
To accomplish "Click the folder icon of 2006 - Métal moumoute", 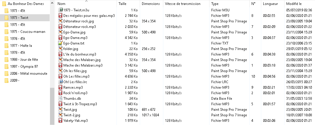I will coord(6,74).
